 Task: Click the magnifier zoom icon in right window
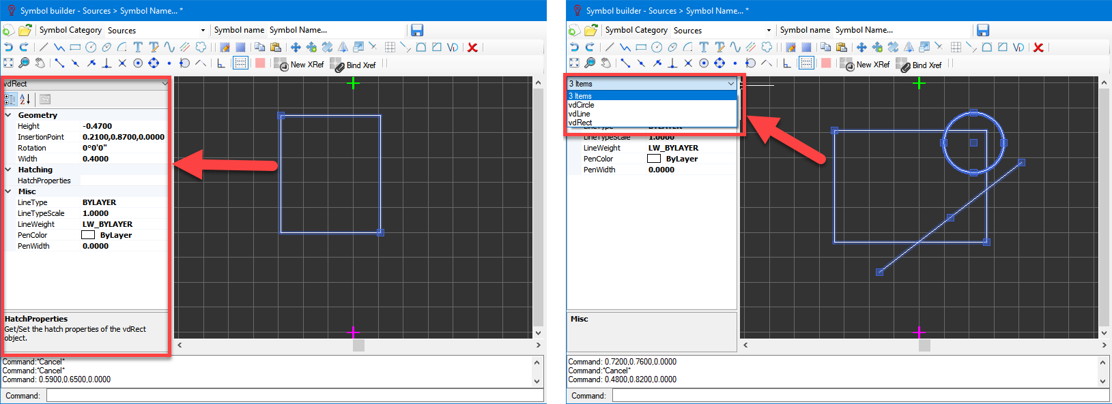(590, 63)
